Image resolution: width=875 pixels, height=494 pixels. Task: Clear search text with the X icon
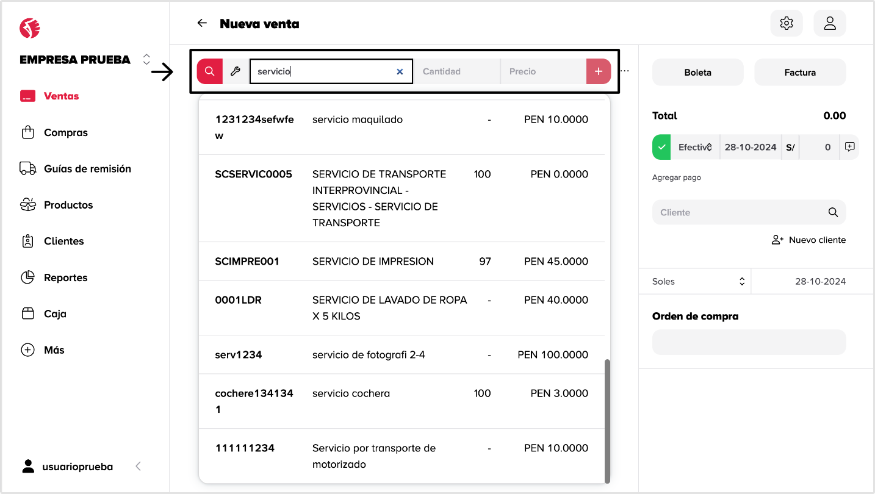400,71
